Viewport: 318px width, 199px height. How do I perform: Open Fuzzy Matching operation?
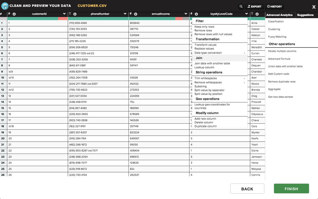[277, 37]
